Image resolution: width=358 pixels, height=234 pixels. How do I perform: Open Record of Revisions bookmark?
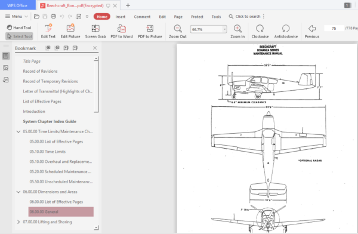(x=40, y=71)
